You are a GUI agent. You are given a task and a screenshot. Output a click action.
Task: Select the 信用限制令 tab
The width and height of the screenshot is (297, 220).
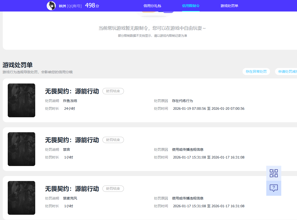(x=191, y=6)
